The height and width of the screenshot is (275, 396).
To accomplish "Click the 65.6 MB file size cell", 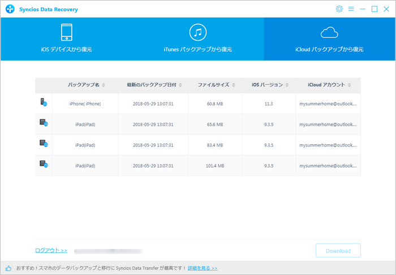I will tap(215, 124).
